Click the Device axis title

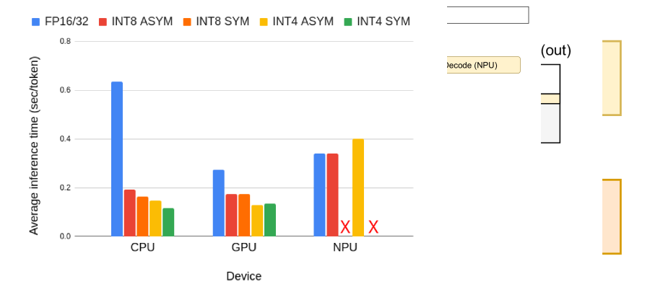(244, 276)
